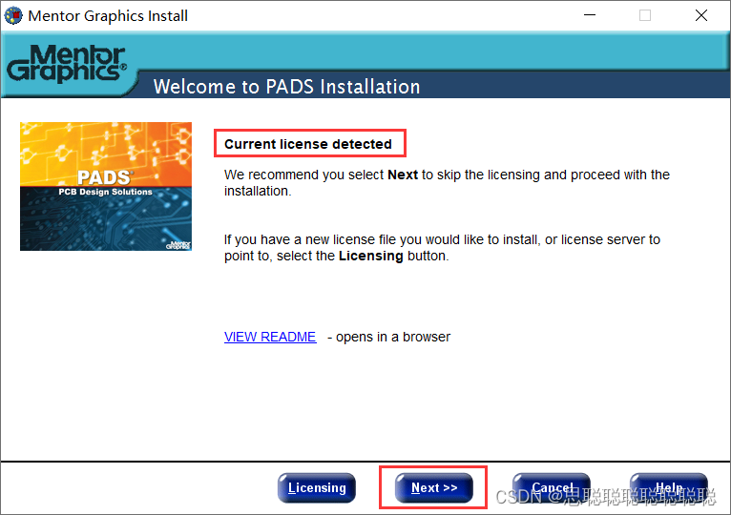731x515 pixels.
Task: Click the 'Mentor Graphics Install' title text
Action: point(108,16)
